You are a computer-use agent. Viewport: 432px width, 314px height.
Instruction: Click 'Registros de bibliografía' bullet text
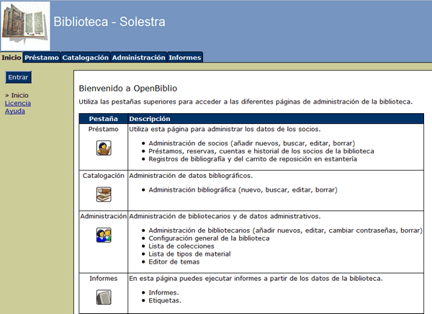point(253,159)
